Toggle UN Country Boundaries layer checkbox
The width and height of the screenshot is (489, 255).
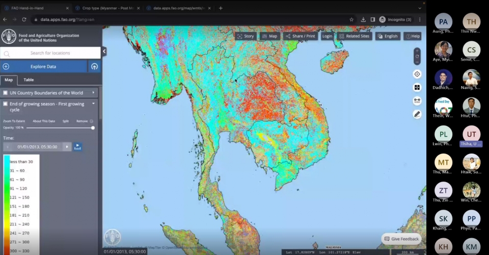coord(6,93)
